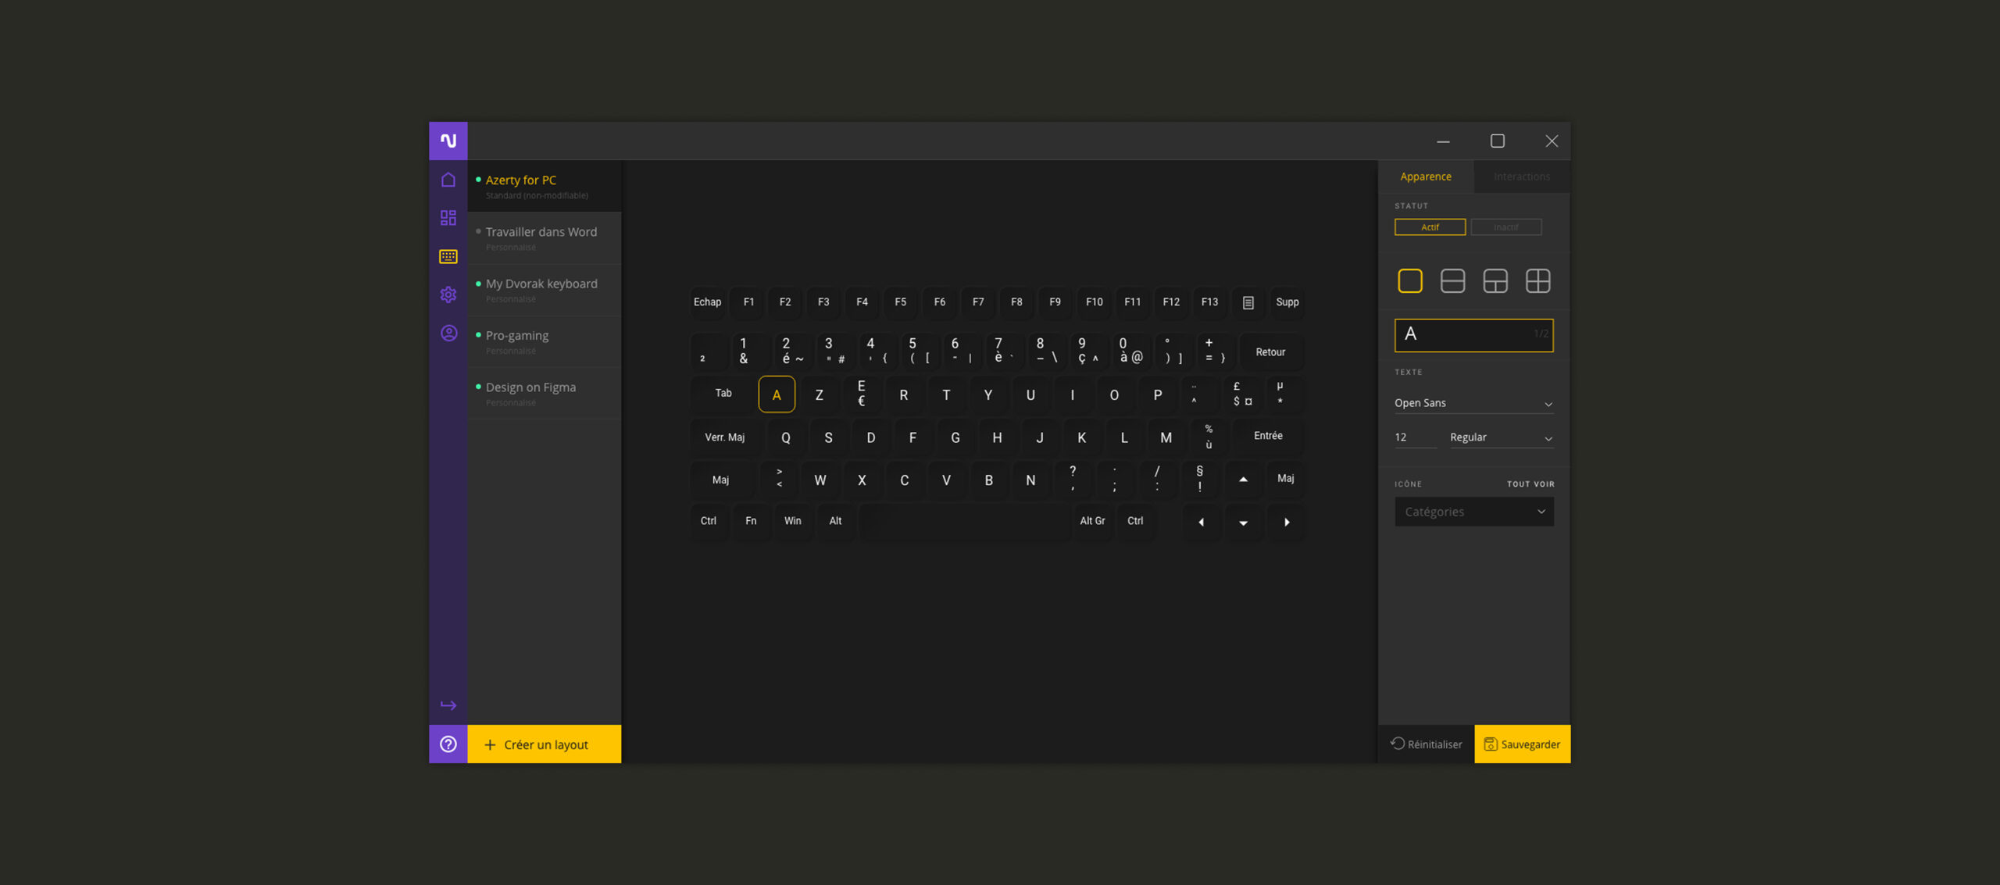Expand the Regular font weight dropdown
Viewport: 2000px width, 885px height.
click(1500, 437)
